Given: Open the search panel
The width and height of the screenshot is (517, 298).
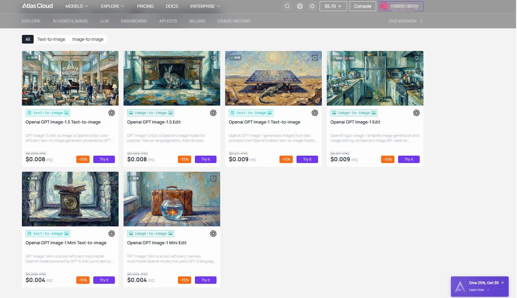Looking at the screenshot, I should (287, 6).
